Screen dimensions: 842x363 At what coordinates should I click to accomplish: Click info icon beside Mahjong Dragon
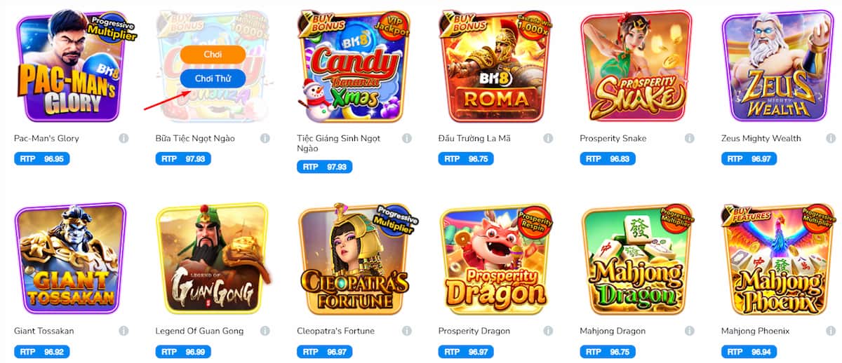point(690,331)
